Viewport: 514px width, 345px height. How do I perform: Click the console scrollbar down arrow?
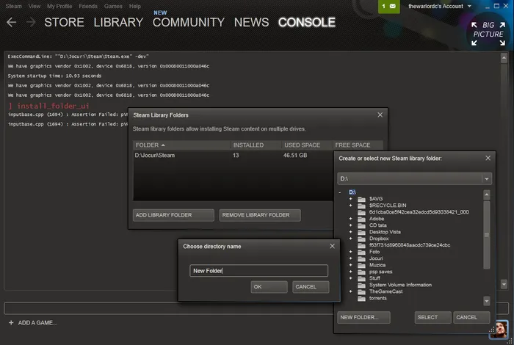click(x=504, y=284)
